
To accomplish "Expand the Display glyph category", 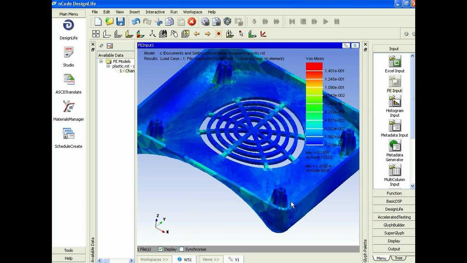I will pyautogui.click(x=394, y=241).
